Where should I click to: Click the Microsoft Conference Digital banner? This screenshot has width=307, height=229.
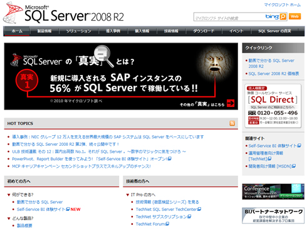point(273,191)
